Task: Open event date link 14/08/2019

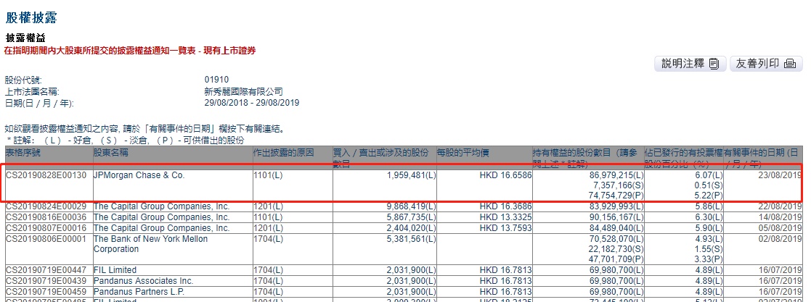Action: [781, 217]
